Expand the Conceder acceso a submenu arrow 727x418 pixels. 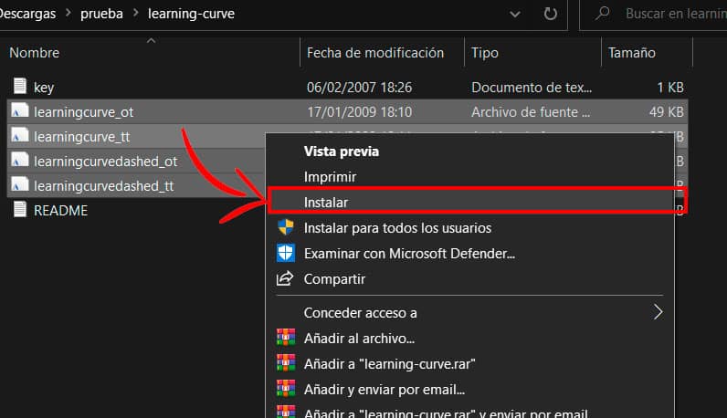click(x=658, y=312)
